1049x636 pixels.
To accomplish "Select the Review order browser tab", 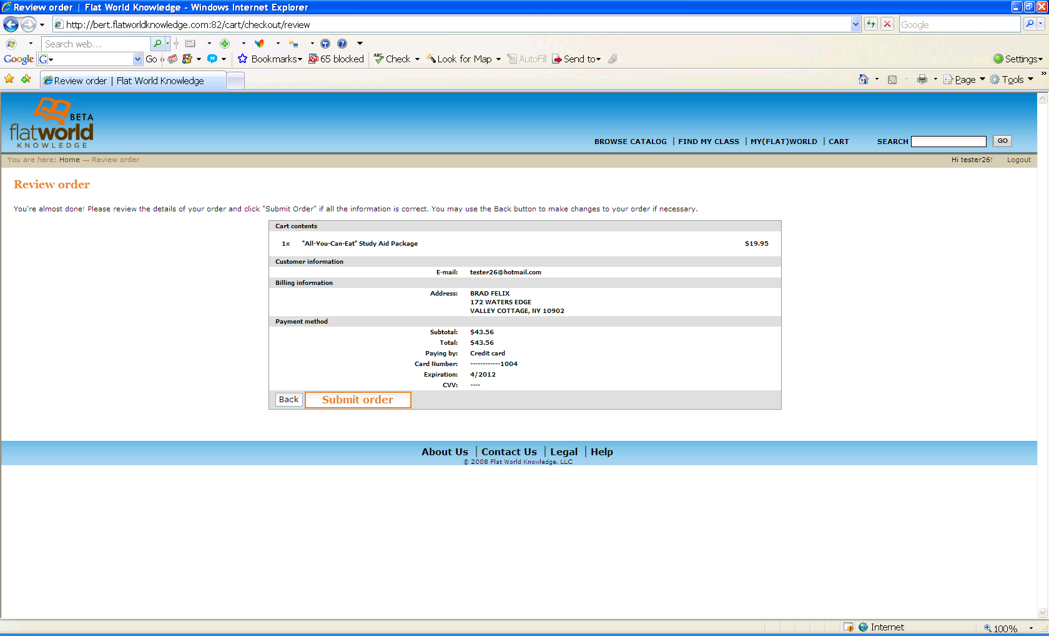I will click(x=132, y=81).
